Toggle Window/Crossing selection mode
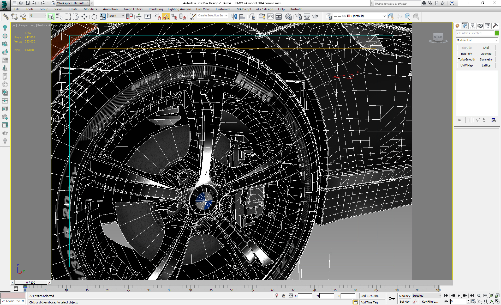Screen dimensions: 501x305 [x=76, y=17]
